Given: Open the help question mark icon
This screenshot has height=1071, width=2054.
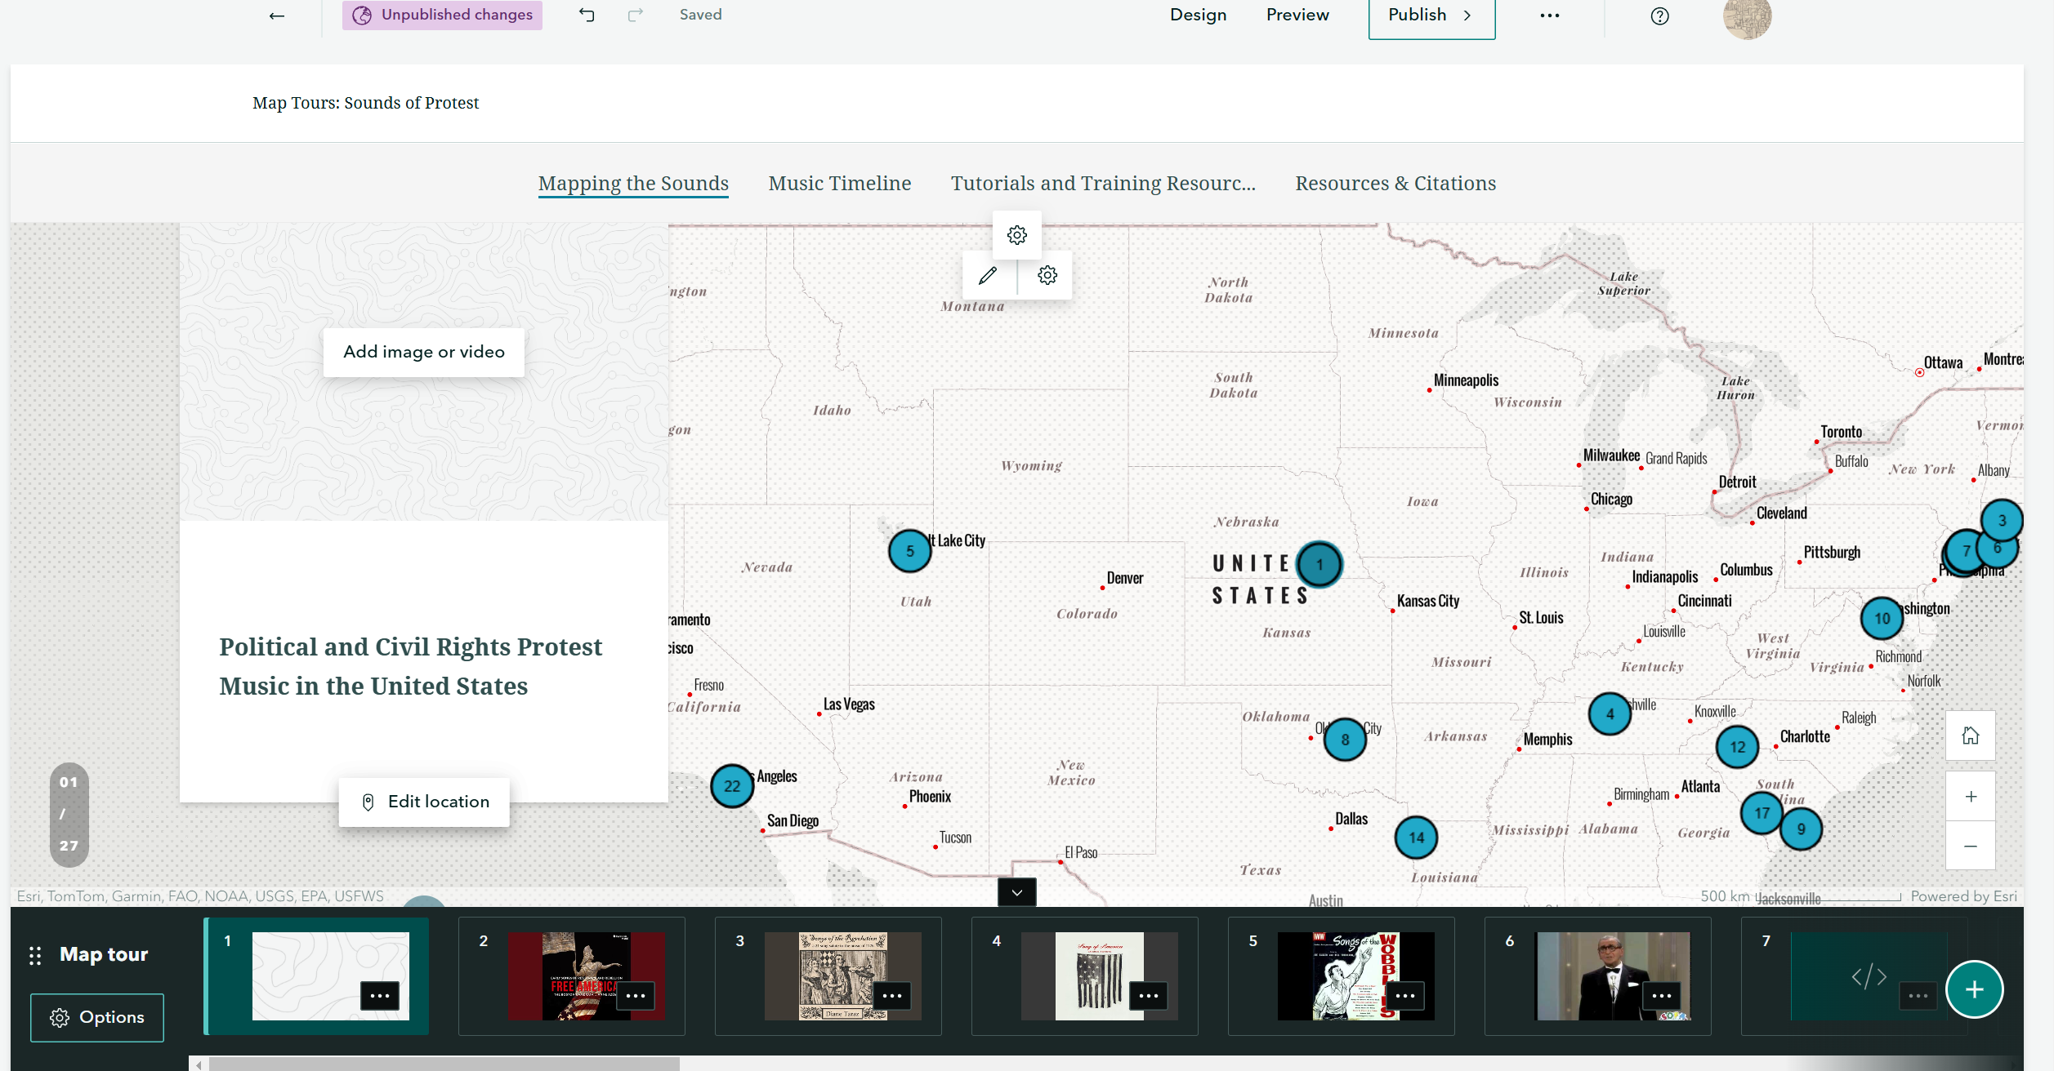Looking at the screenshot, I should pyautogui.click(x=1659, y=16).
